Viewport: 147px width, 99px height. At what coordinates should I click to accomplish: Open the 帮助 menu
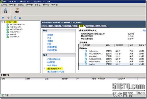pyautogui.click(x=55, y=4)
